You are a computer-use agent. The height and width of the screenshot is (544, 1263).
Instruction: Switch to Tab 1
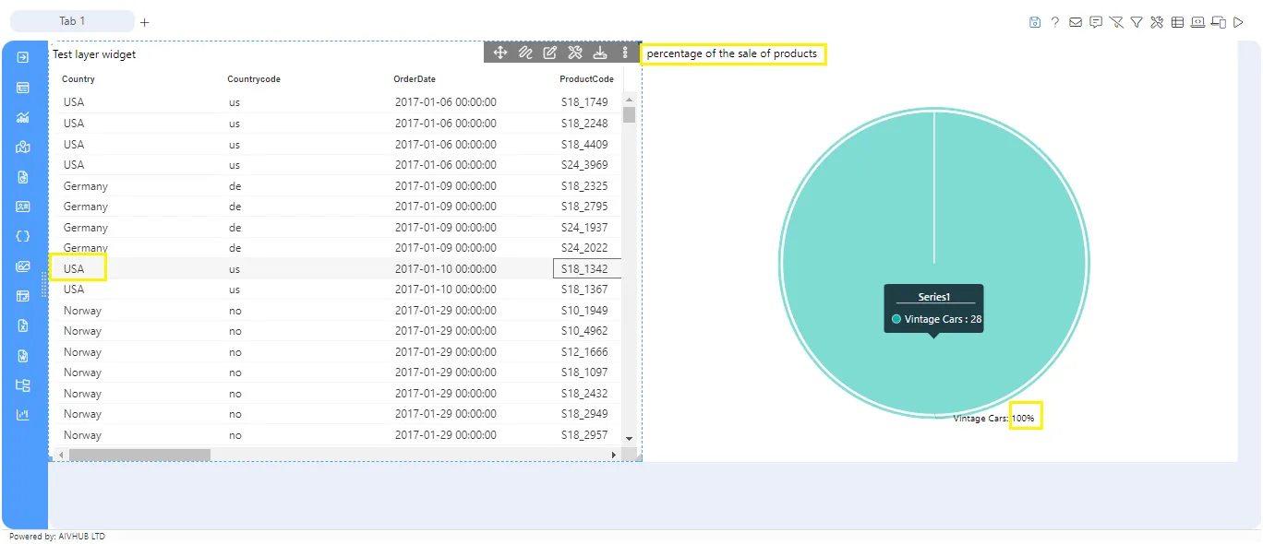72,20
